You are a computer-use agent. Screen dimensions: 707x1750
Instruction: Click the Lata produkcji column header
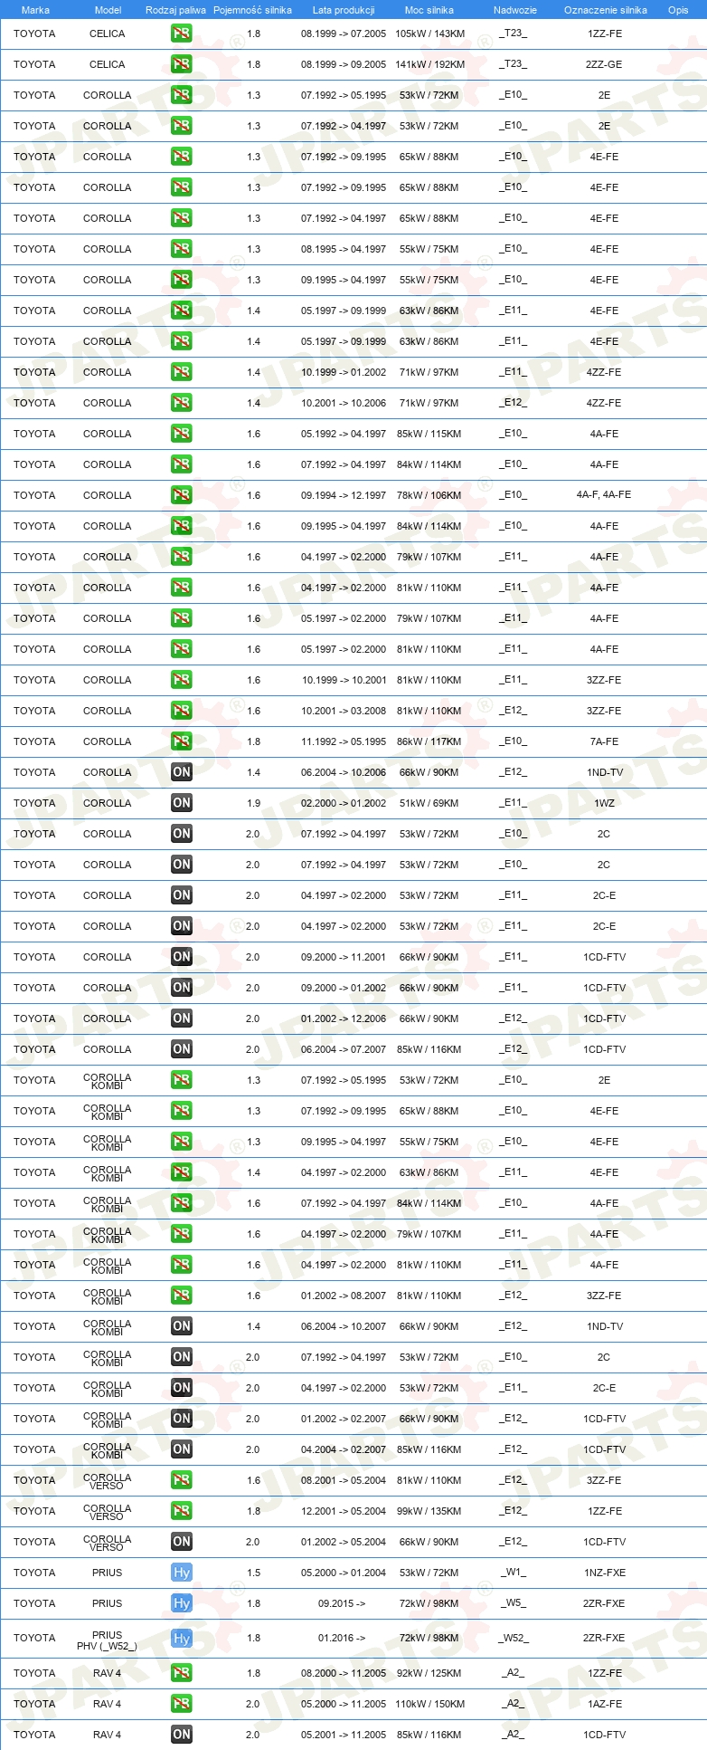(x=344, y=10)
